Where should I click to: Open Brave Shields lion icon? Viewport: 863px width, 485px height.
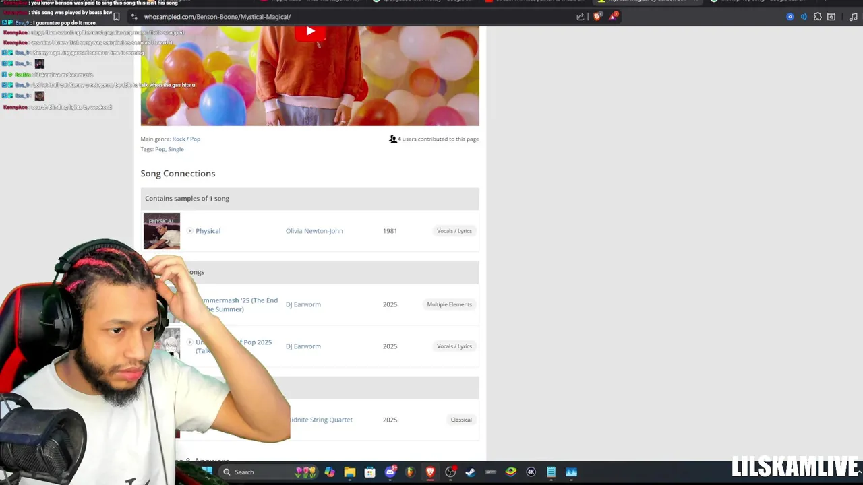pyautogui.click(x=597, y=17)
